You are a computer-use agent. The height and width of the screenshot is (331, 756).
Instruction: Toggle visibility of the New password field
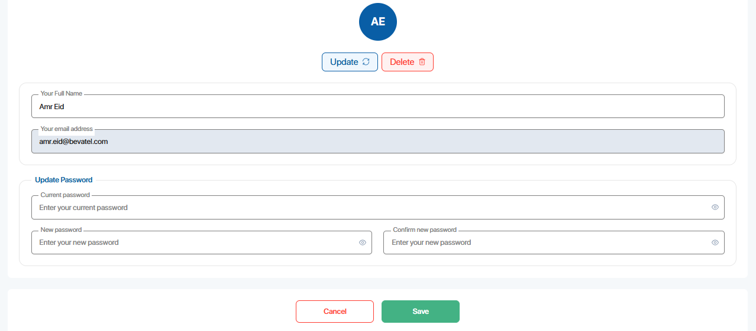[363, 242]
